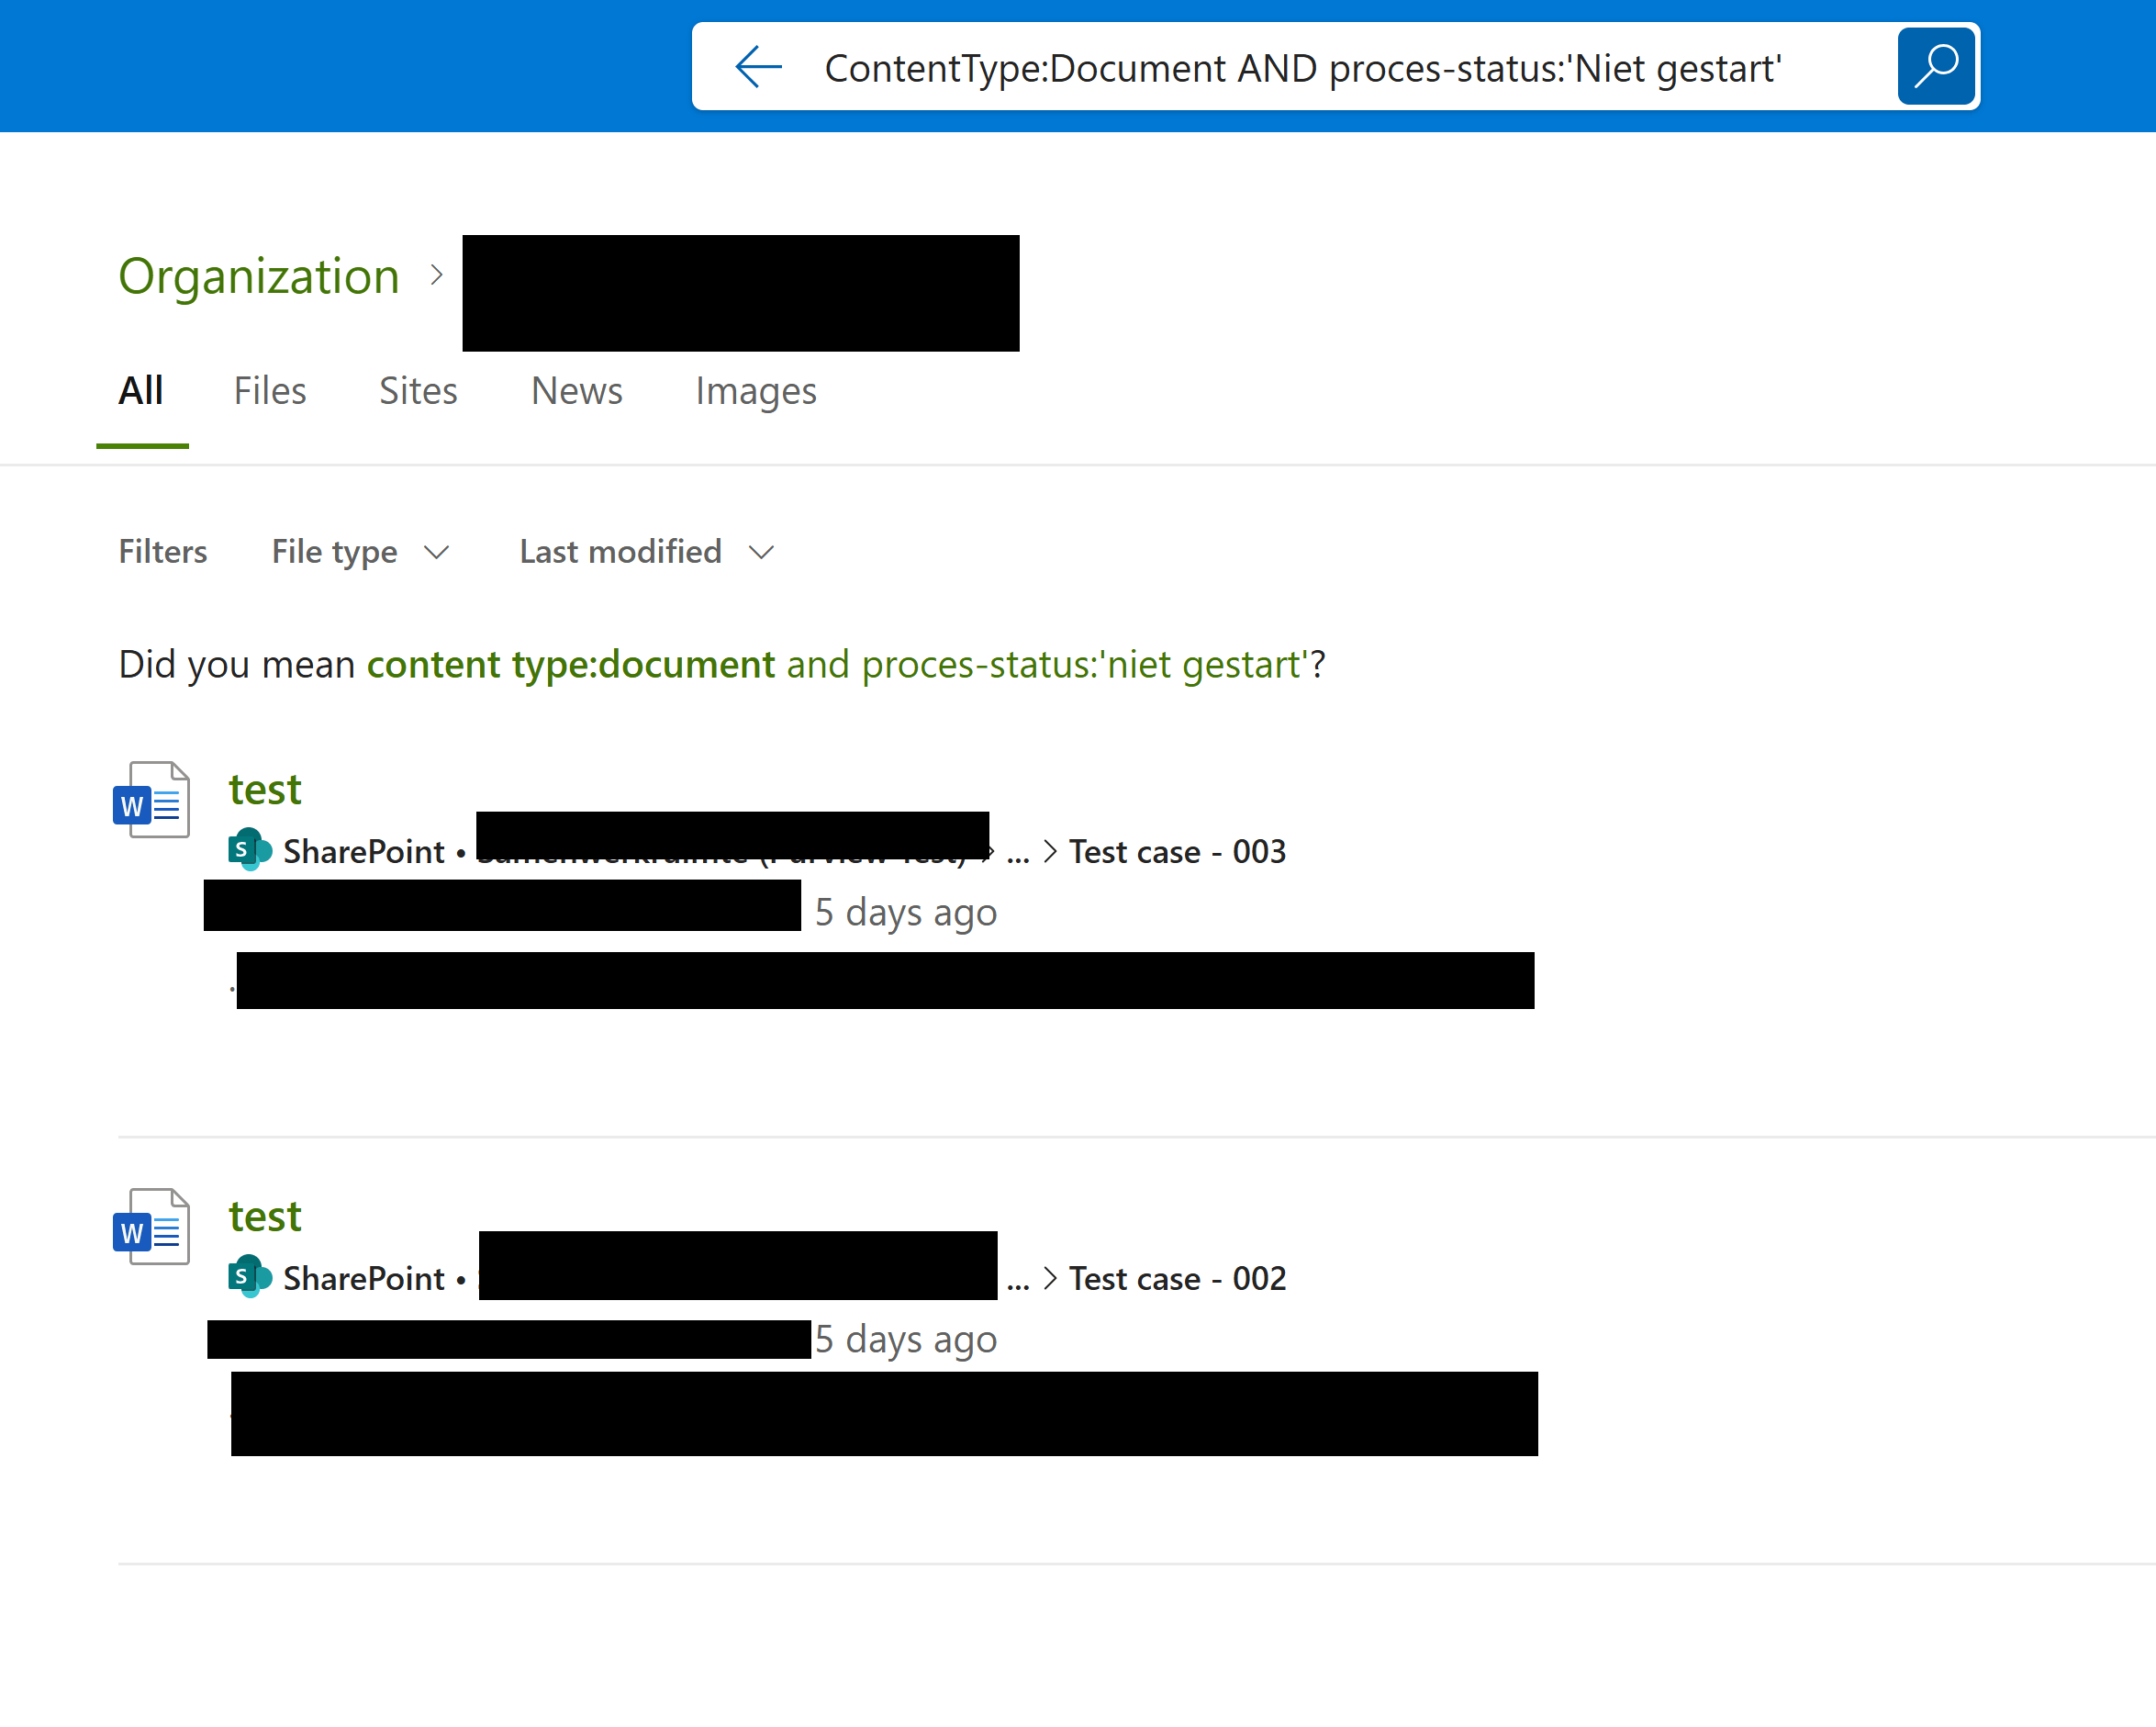The width and height of the screenshot is (2156, 1727).
Task: Open the News tab
Action: pos(576,391)
